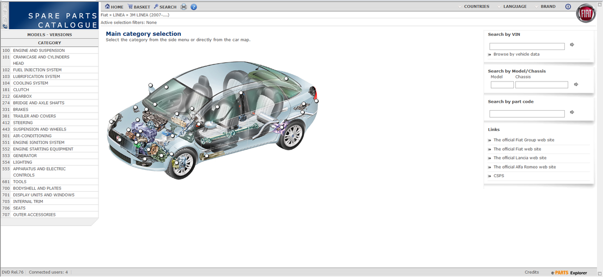The width and height of the screenshot is (603, 277).
Task: Select GEARBOX category in side menu
Action: [49, 96]
